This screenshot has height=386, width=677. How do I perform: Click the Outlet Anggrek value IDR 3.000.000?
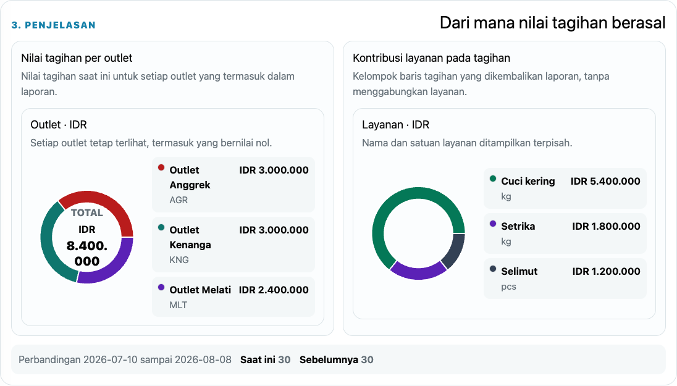[274, 170]
